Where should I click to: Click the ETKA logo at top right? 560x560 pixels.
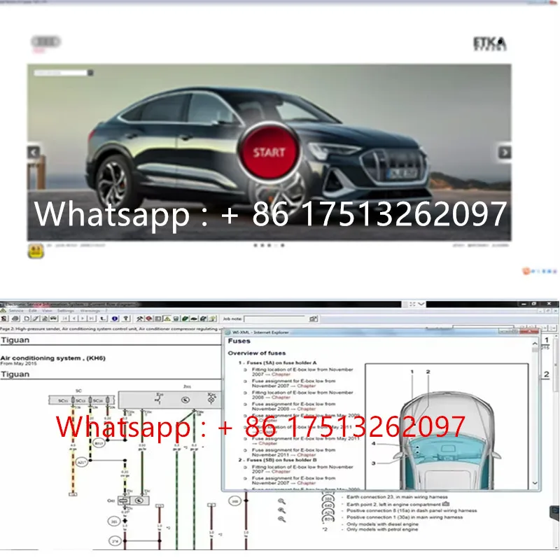click(489, 43)
